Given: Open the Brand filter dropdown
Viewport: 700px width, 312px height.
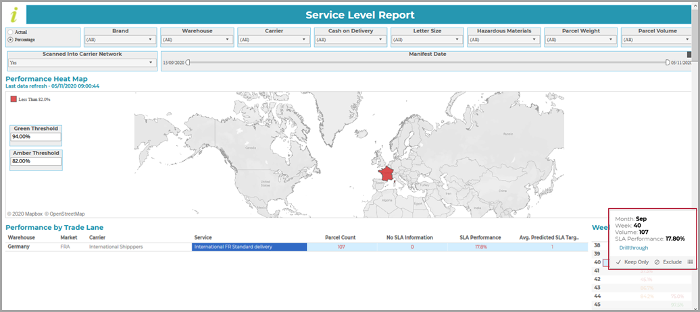Looking at the screenshot, I should click(120, 40).
